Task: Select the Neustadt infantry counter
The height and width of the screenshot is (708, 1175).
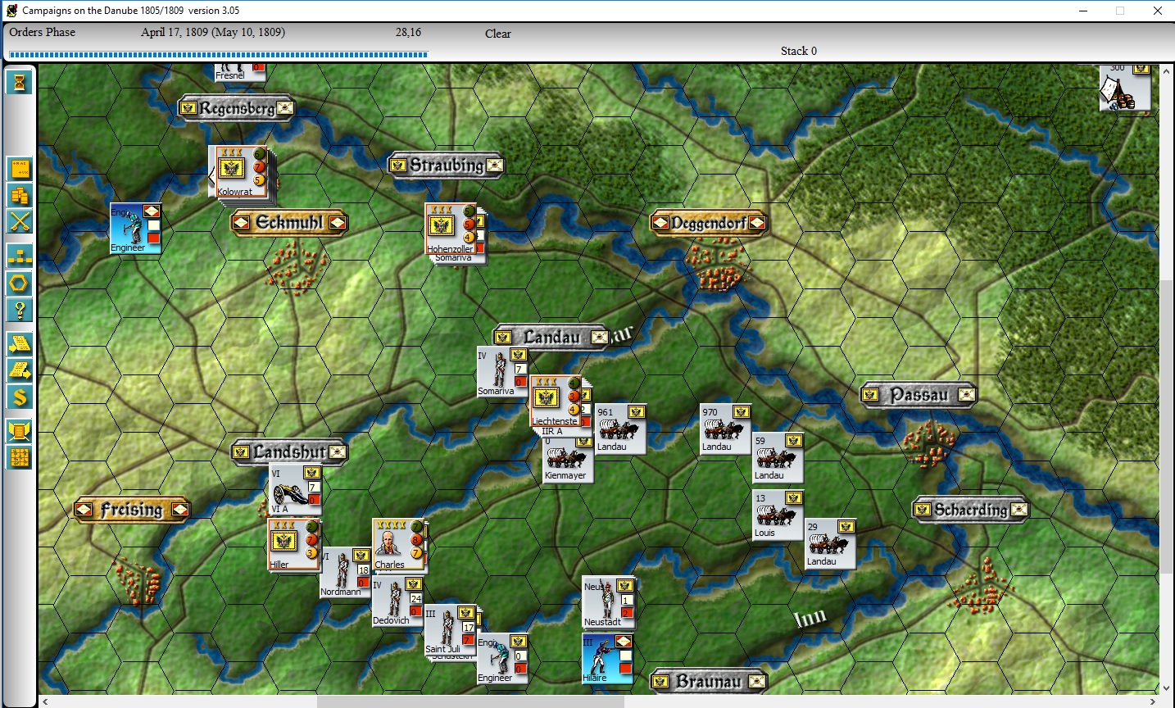Action: [x=608, y=601]
